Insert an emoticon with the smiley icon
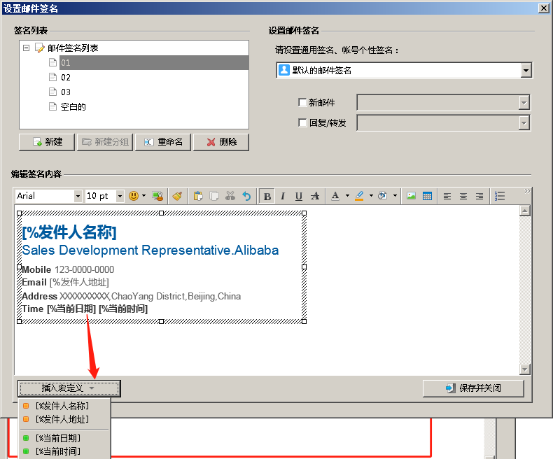Image resolution: width=553 pixels, height=459 pixels. 134,196
